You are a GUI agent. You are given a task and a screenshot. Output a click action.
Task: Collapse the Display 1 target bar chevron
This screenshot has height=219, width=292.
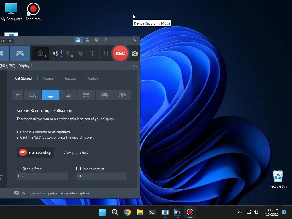(135, 66)
